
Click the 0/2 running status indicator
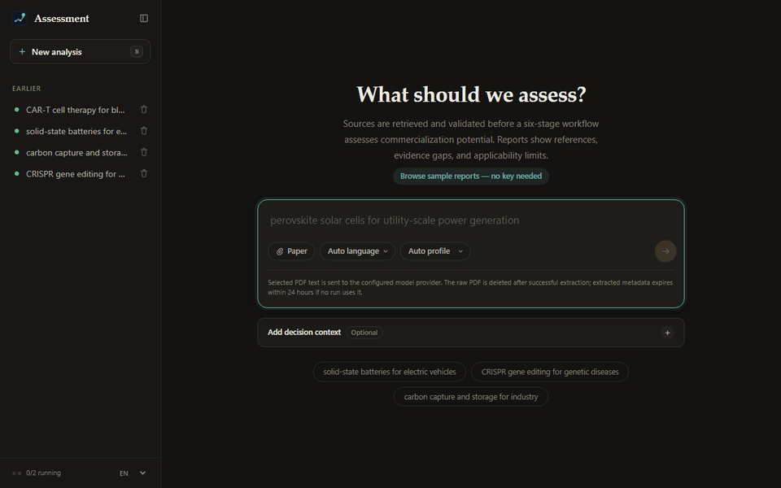tap(37, 473)
